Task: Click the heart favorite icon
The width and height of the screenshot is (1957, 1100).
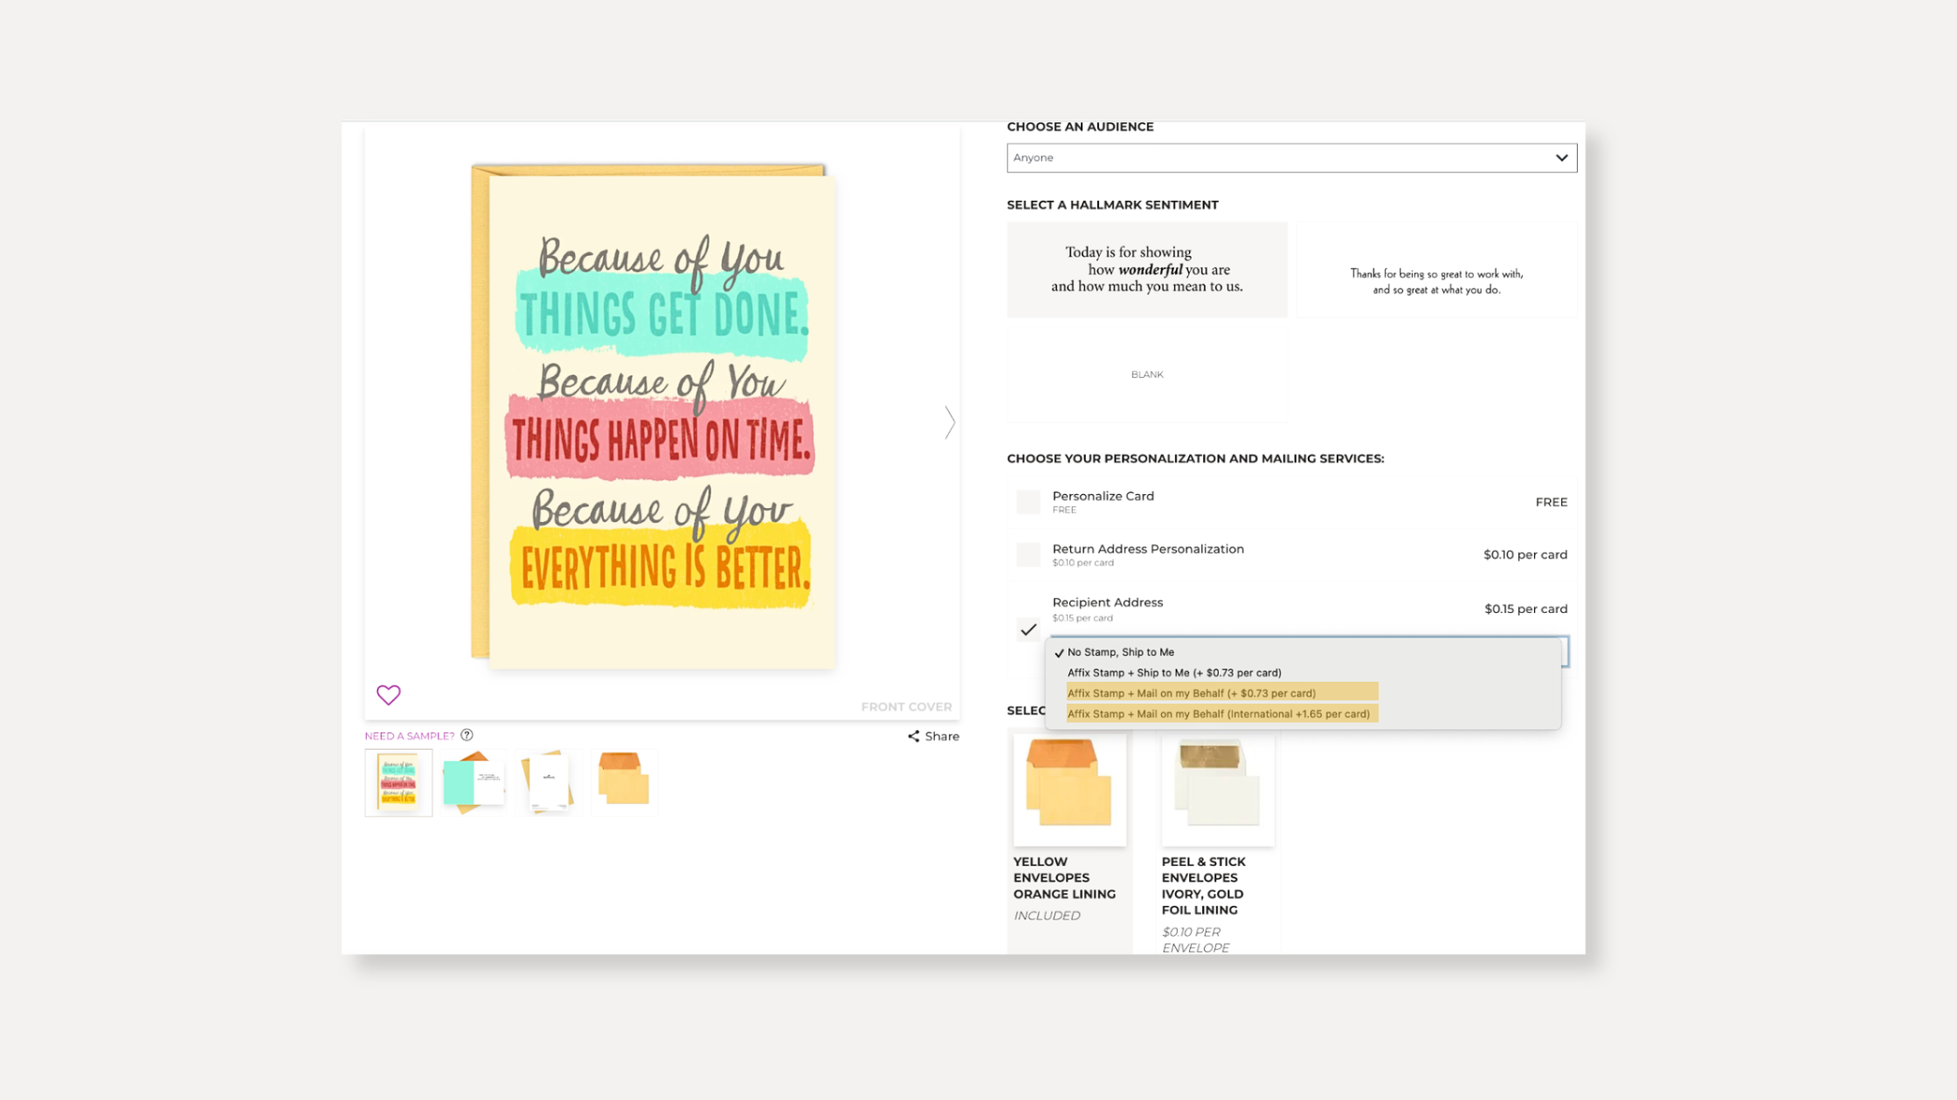Action: point(388,694)
